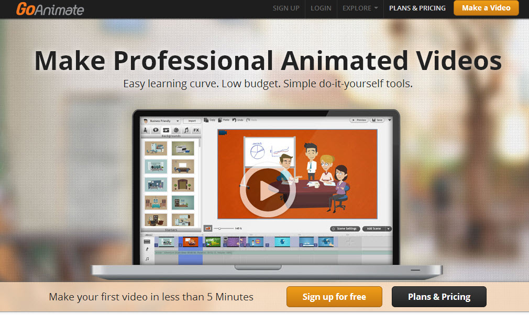The height and width of the screenshot is (315, 529).
Task: Click Sign up for free
Action: [334, 297]
